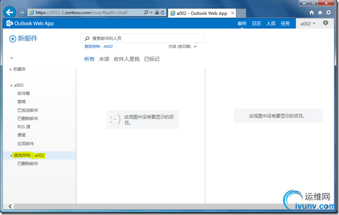Switch to the 日历 calendar tab

256,23
